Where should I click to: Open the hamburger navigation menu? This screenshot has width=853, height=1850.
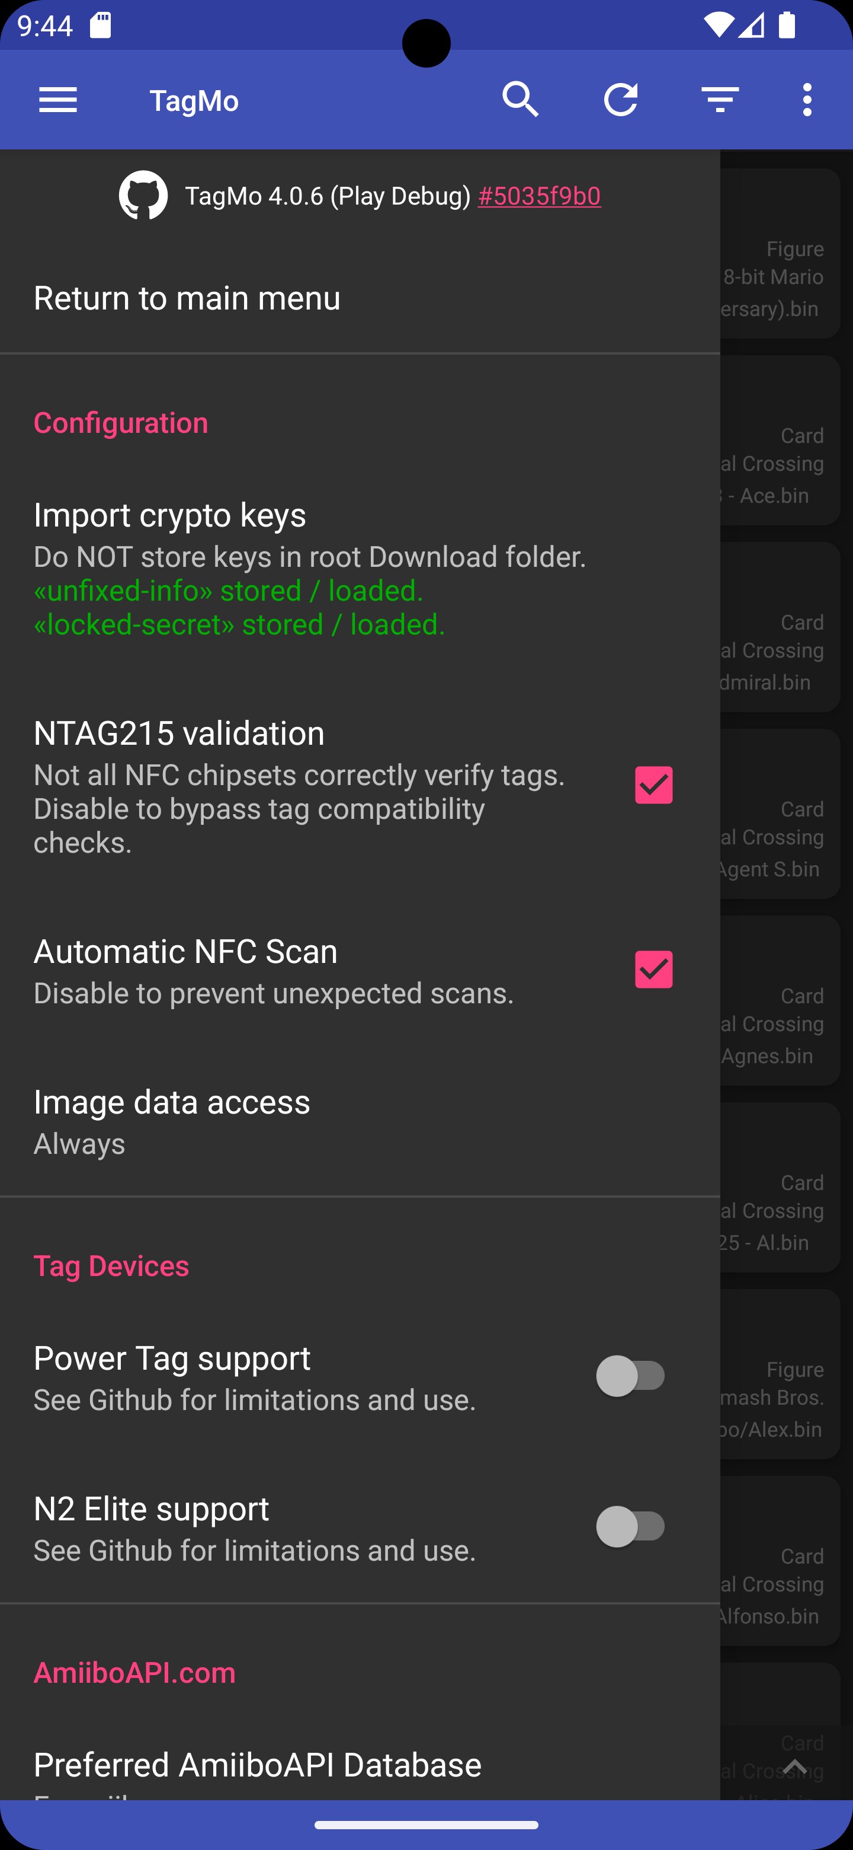pos(57,100)
